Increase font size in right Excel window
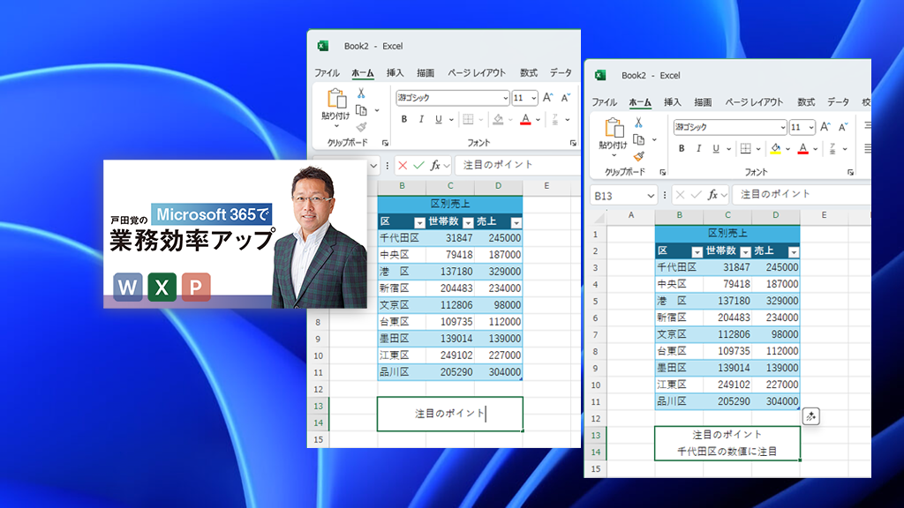904x508 pixels. [x=825, y=127]
